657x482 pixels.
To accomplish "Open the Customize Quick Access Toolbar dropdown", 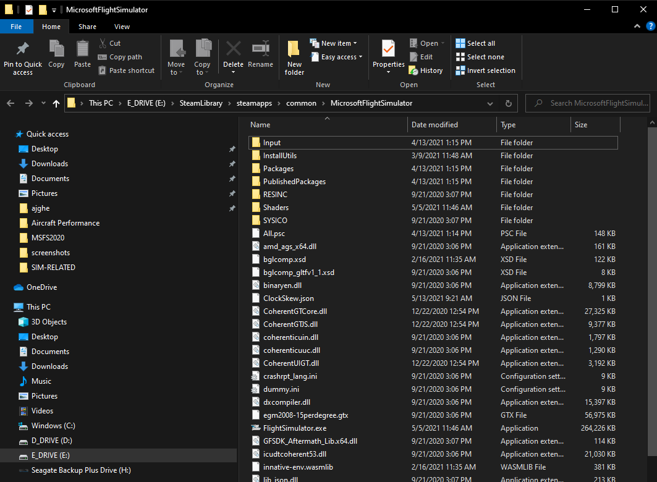I will tap(54, 10).
